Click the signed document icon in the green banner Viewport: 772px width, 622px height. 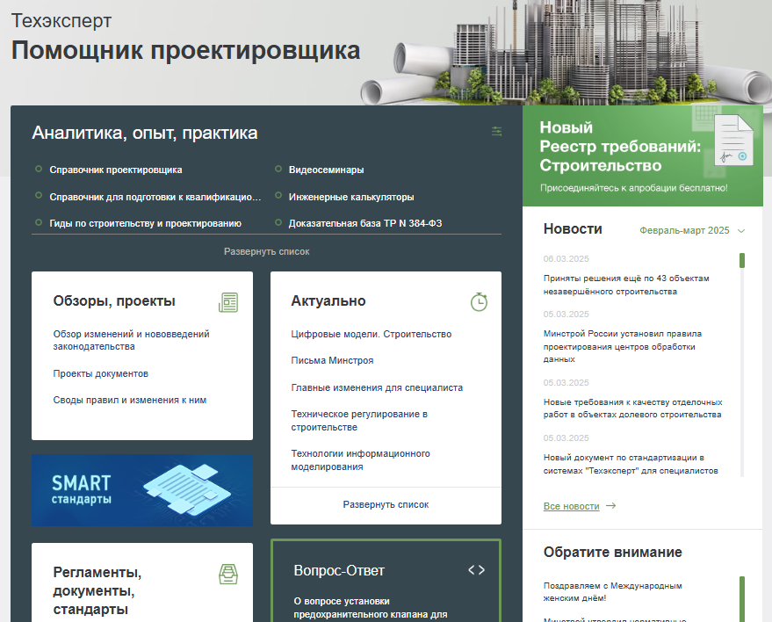coord(733,140)
